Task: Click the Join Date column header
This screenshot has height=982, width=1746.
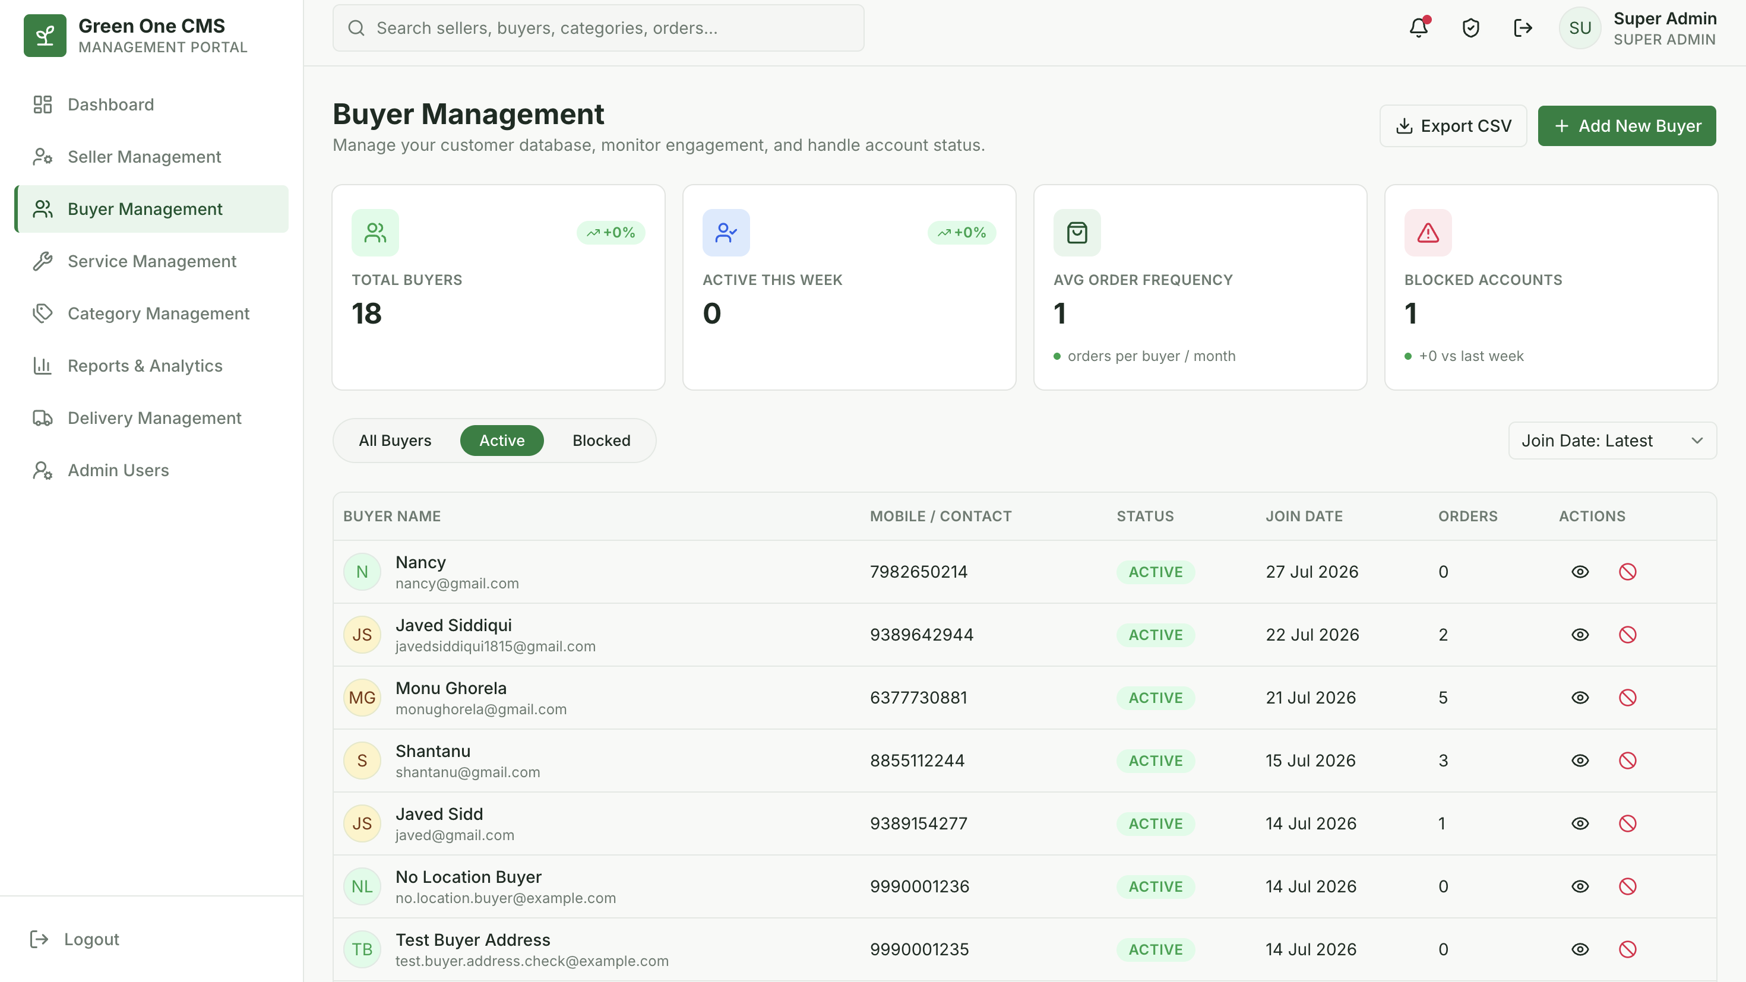Action: click(1304, 517)
